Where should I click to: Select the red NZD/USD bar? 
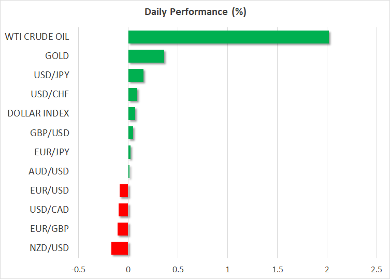coord(120,248)
